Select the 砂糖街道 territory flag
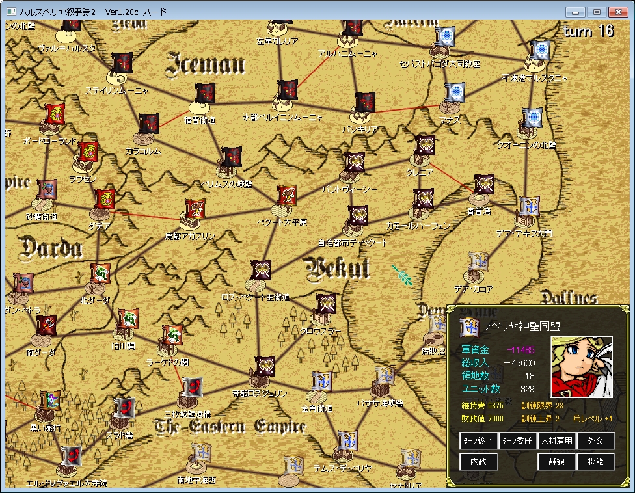Image resolution: width=635 pixels, height=493 pixels. point(47,189)
